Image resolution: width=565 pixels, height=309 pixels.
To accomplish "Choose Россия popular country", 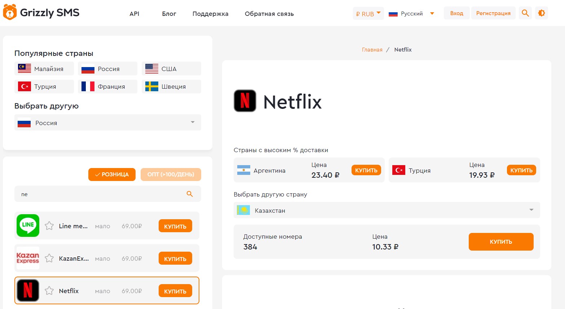I will click(107, 69).
